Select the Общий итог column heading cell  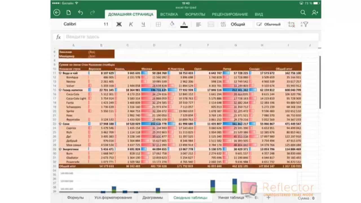(289, 69)
